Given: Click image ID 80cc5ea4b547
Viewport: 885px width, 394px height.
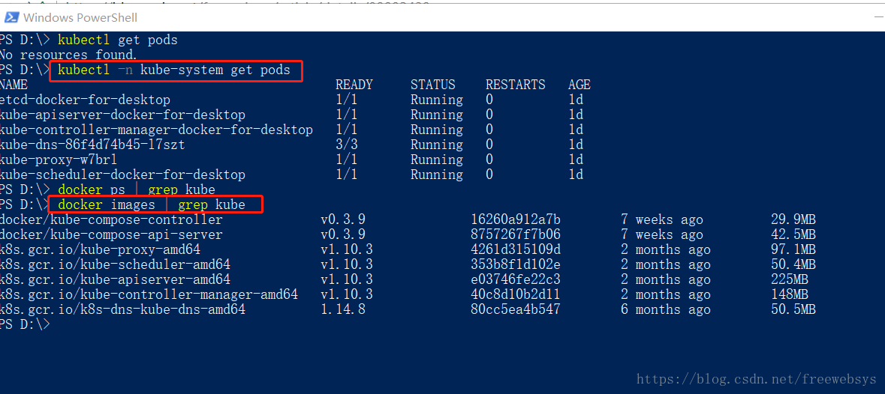Looking at the screenshot, I should point(515,309).
